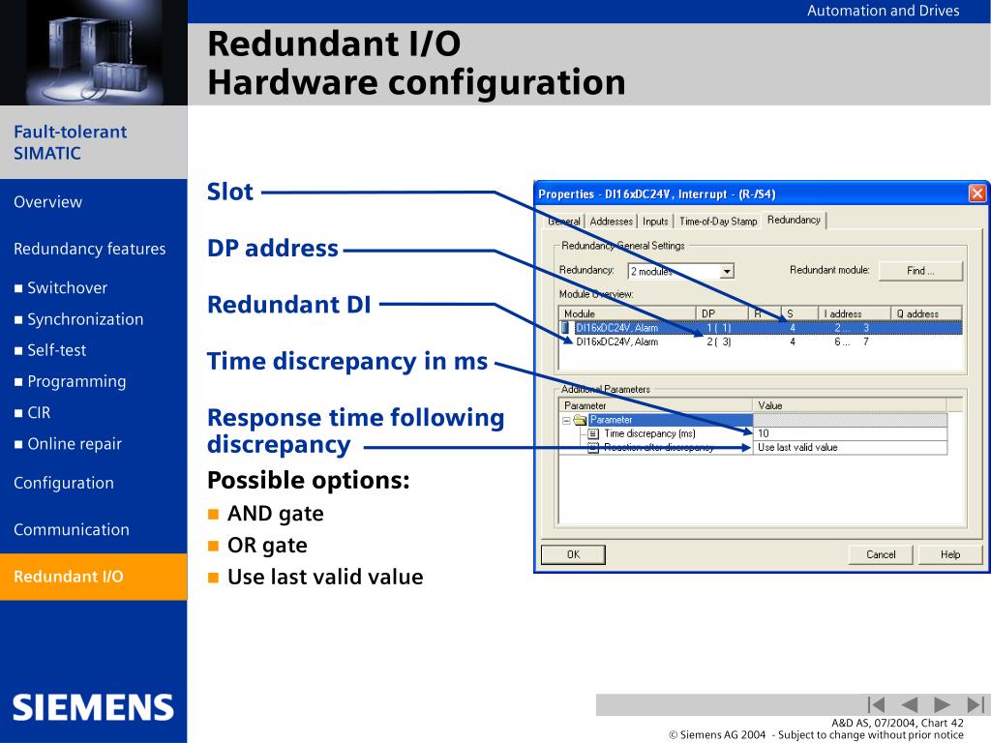This screenshot has width=991, height=743.
Task: Switch to the Addresses tab
Action: (612, 222)
